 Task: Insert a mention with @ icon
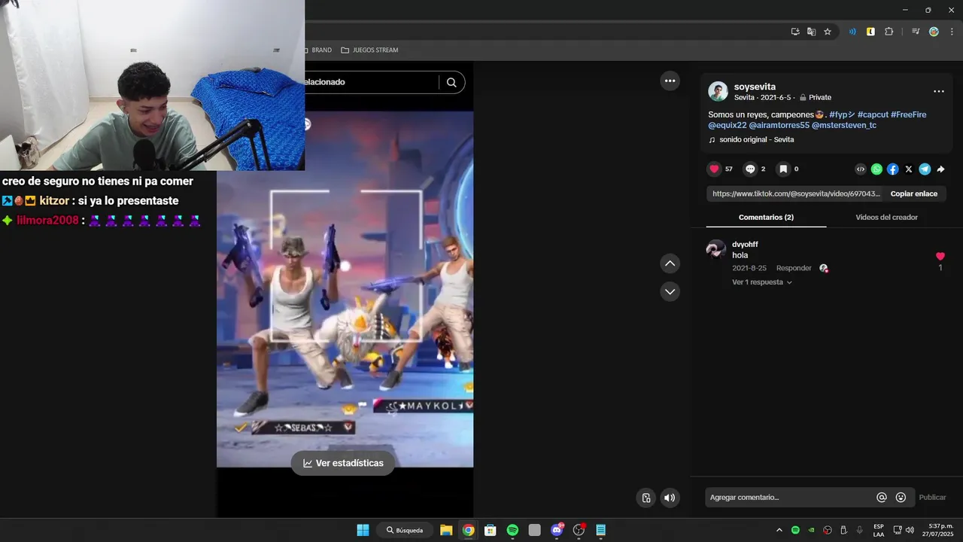tap(882, 498)
